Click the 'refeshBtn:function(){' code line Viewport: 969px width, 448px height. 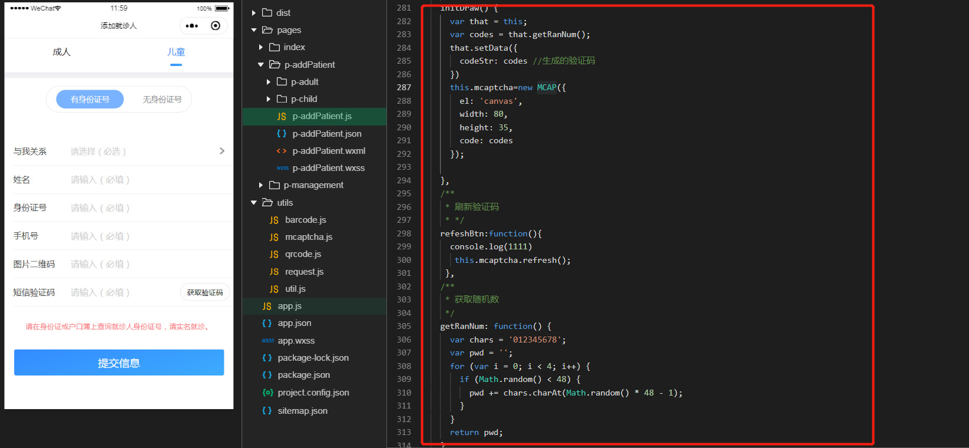pos(491,233)
